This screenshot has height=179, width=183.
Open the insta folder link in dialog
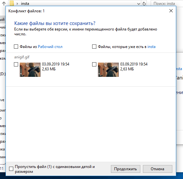pos(151,47)
